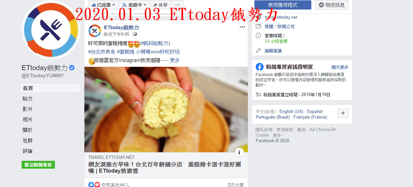Open the #台北市美食 hashtag link
Screen dimensions: 413x187
pyautogui.click(x=102, y=52)
